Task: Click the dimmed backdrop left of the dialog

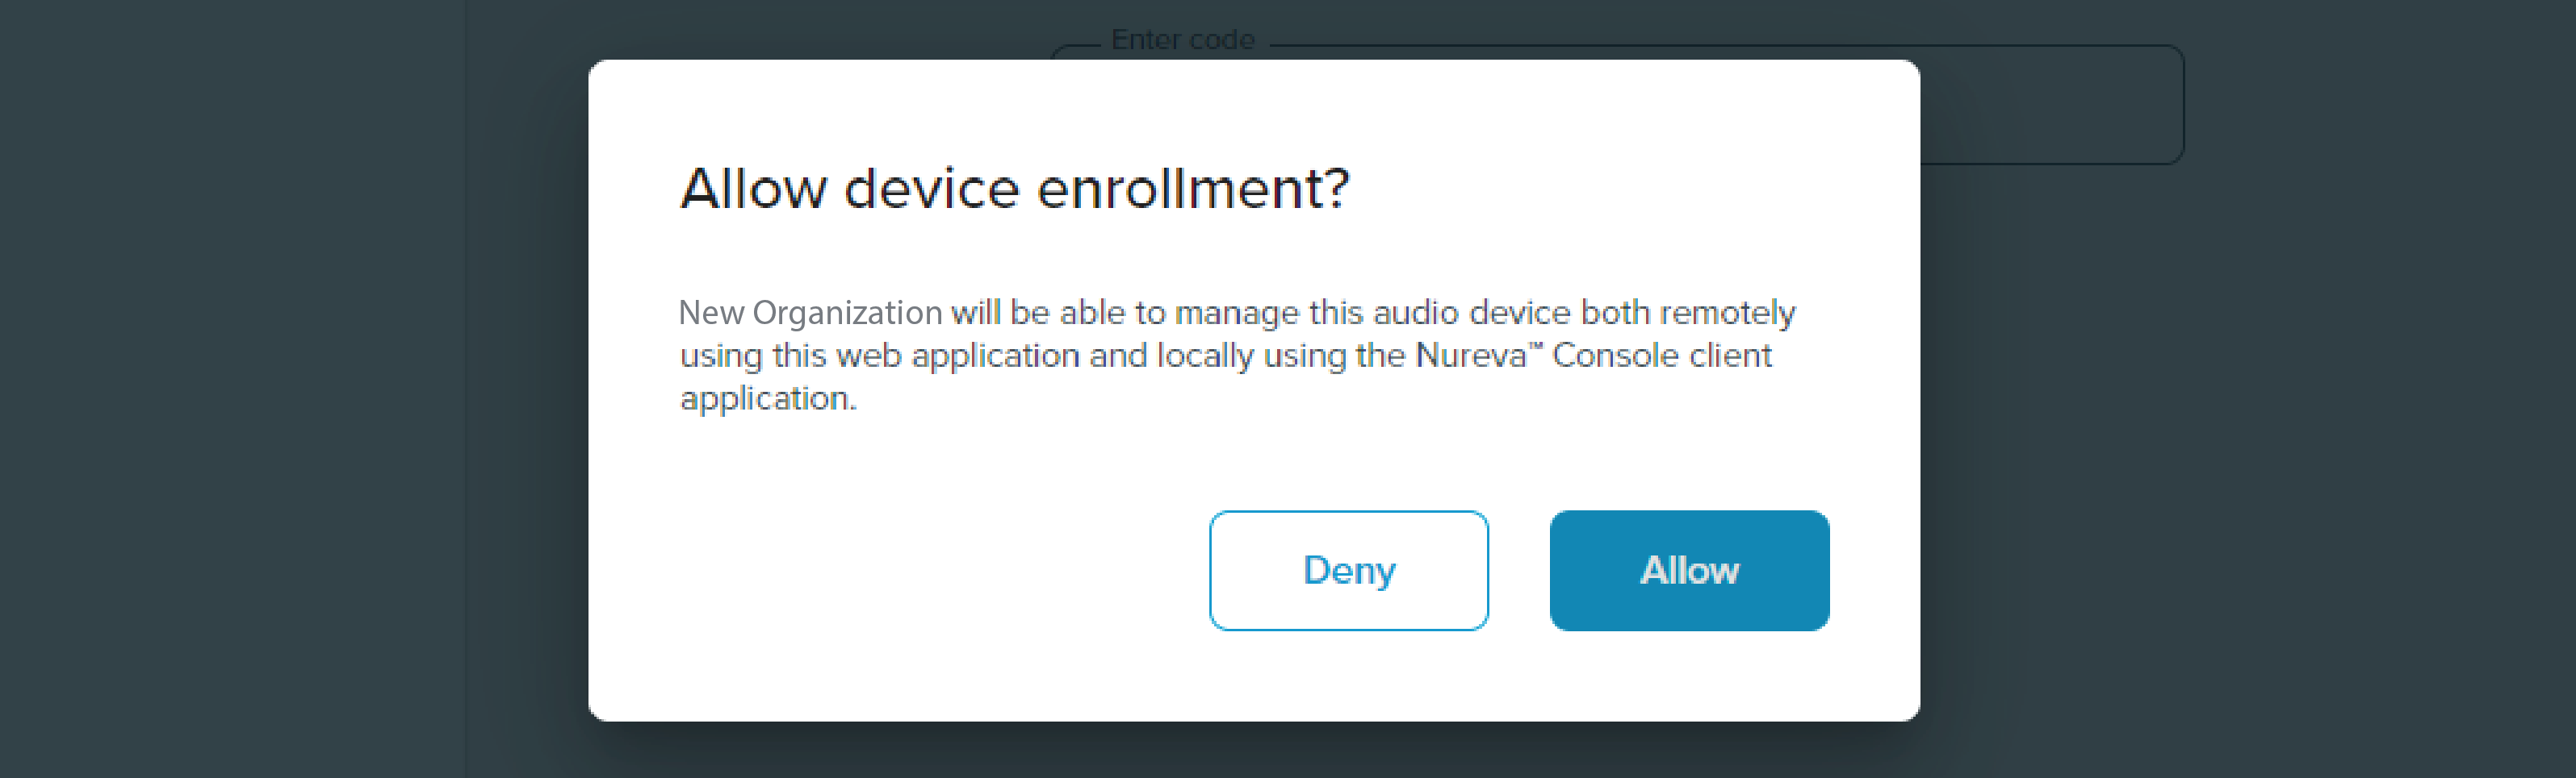Action: [x=290, y=389]
